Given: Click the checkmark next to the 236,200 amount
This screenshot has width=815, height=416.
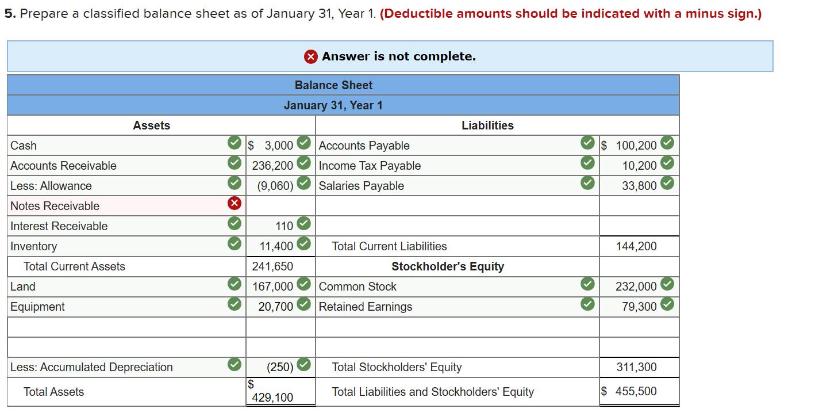Looking at the screenshot, I should tap(303, 163).
